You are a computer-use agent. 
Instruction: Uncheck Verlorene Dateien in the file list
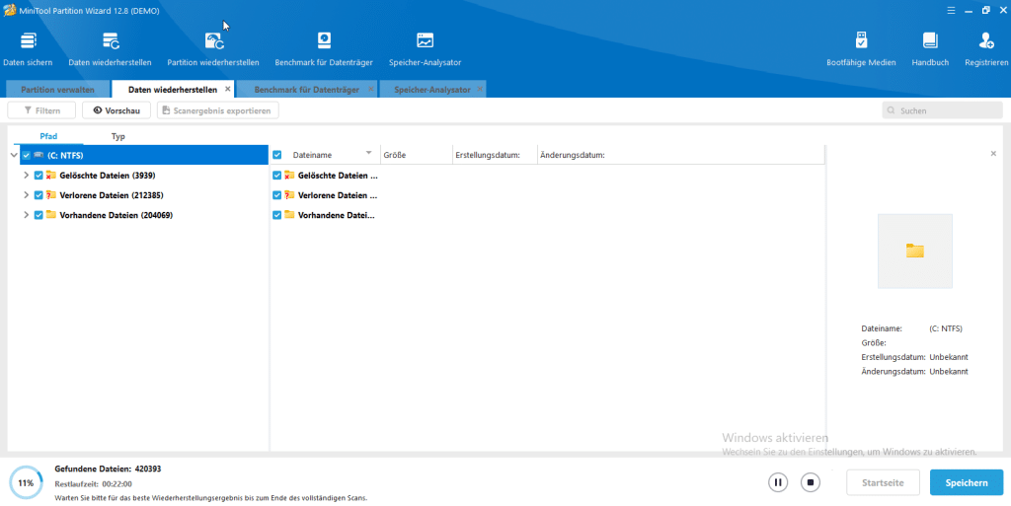tap(277, 195)
